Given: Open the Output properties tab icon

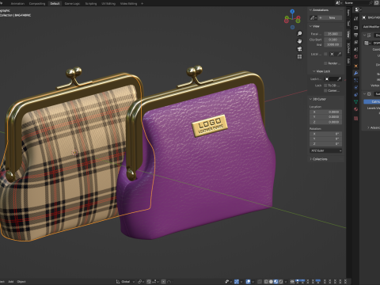Looking at the screenshot, I should pyautogui.click(x=356, y=35).
